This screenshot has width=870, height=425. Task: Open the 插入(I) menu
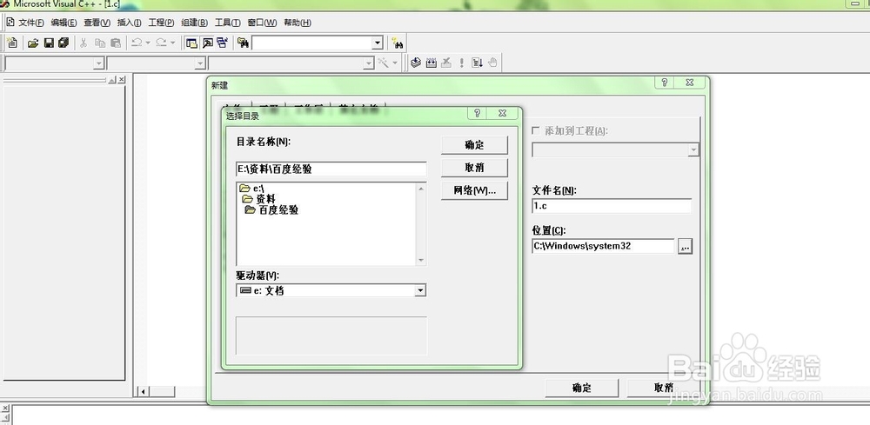[x=130, y=23]
